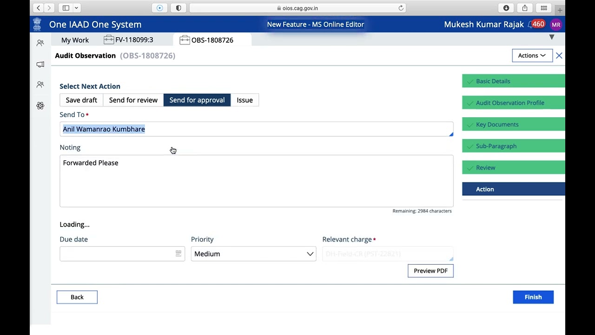Choose Send for approval action
This screenshot has width=595, height=335.
[197, 100]
